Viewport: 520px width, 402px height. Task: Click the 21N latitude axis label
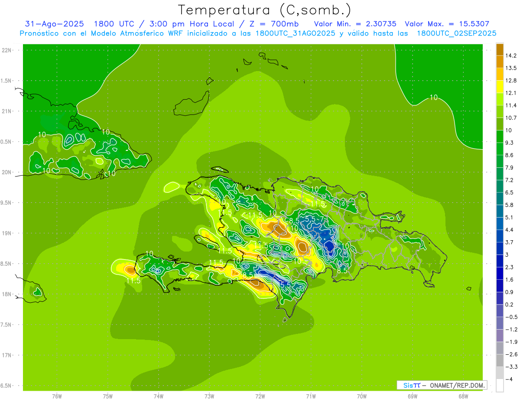(6, 111)
